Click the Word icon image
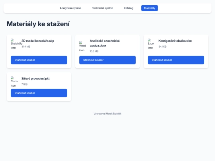215x161 pixels. coord(82,46)
